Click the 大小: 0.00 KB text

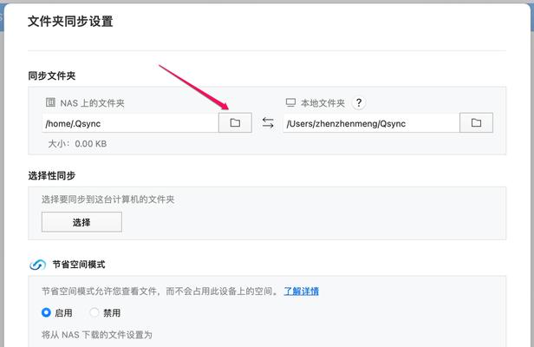tap(77, 144)
